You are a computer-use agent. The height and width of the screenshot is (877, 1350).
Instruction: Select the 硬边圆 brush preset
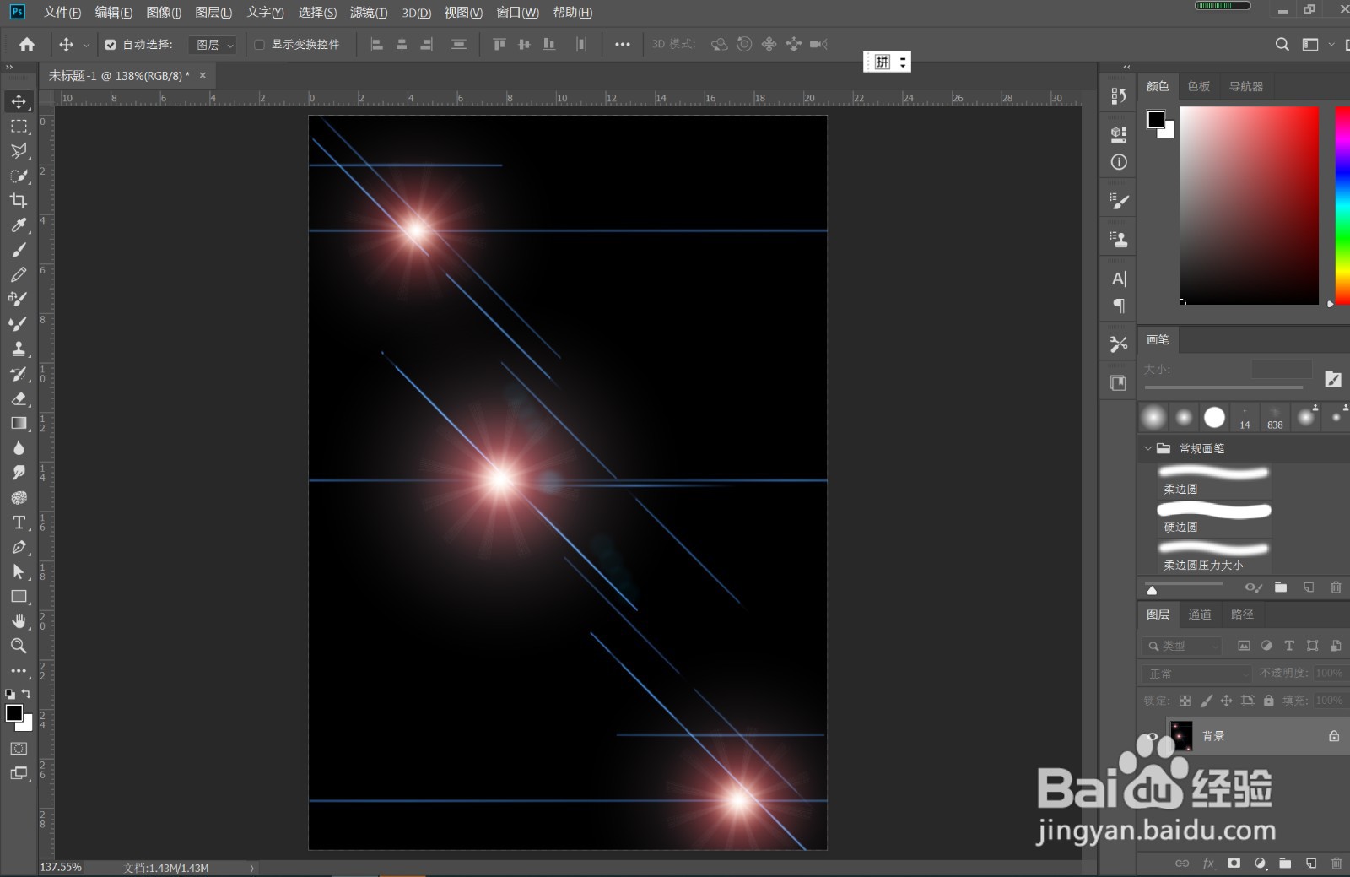[x=1214, y=517]
